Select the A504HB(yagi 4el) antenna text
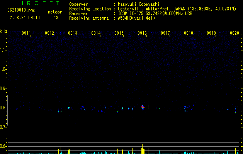The image size is (243, 154). (x=136, y=18)
